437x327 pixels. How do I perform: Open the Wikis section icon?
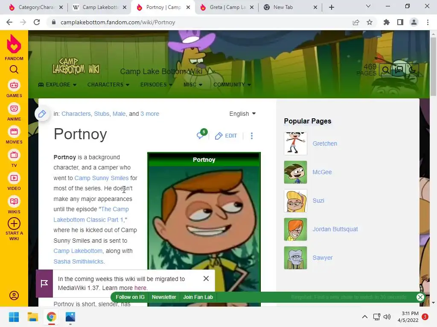tap(14, 201)
